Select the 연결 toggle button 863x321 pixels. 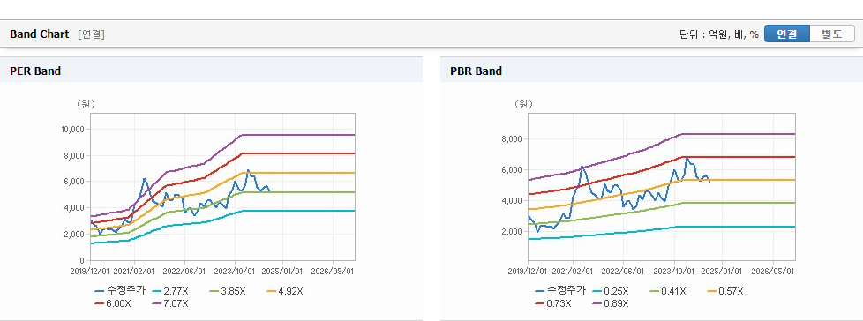click(787, 34)
